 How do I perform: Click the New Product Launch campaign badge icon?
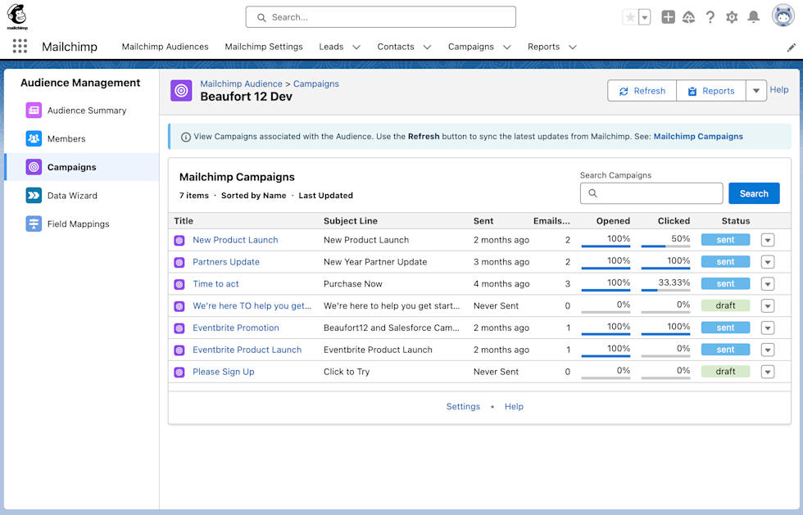179,239
